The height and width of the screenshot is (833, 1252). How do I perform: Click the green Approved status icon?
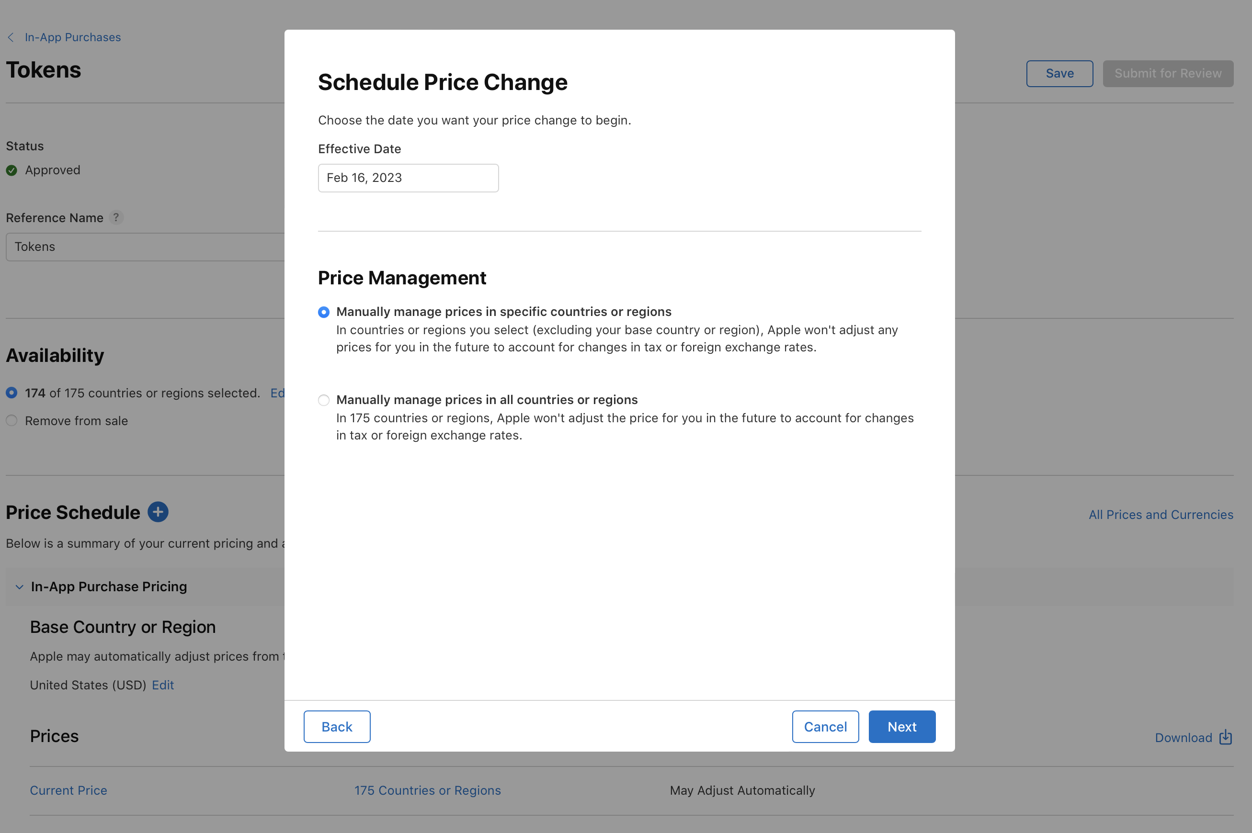(x=11, y=170)
